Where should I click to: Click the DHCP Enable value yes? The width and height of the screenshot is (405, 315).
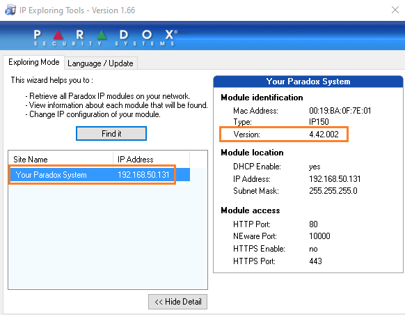[x=315, y=167]
